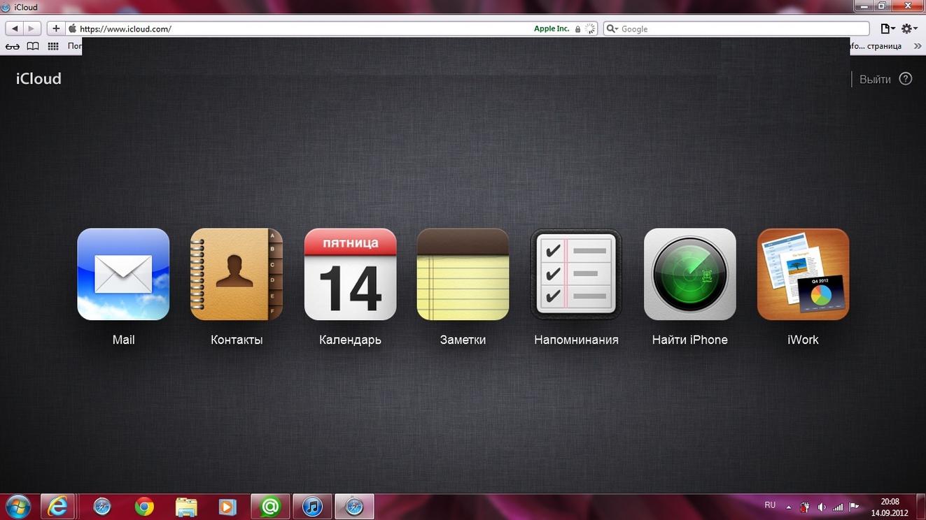Open the Reading List glasses icon
The image size is (926, 520).
(13, 46)
